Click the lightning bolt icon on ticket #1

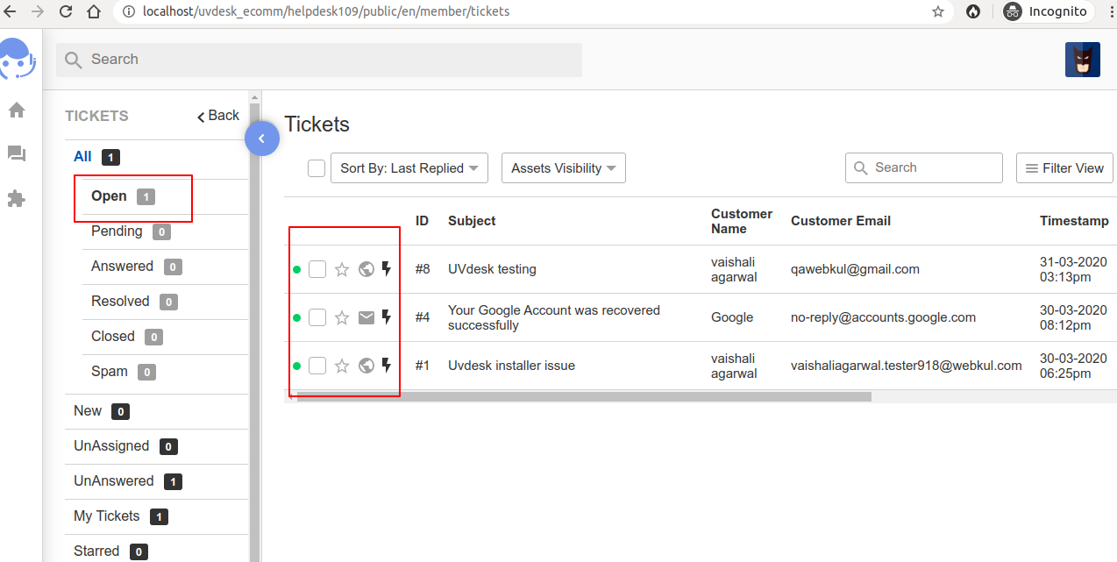click(x=386, y=366)
